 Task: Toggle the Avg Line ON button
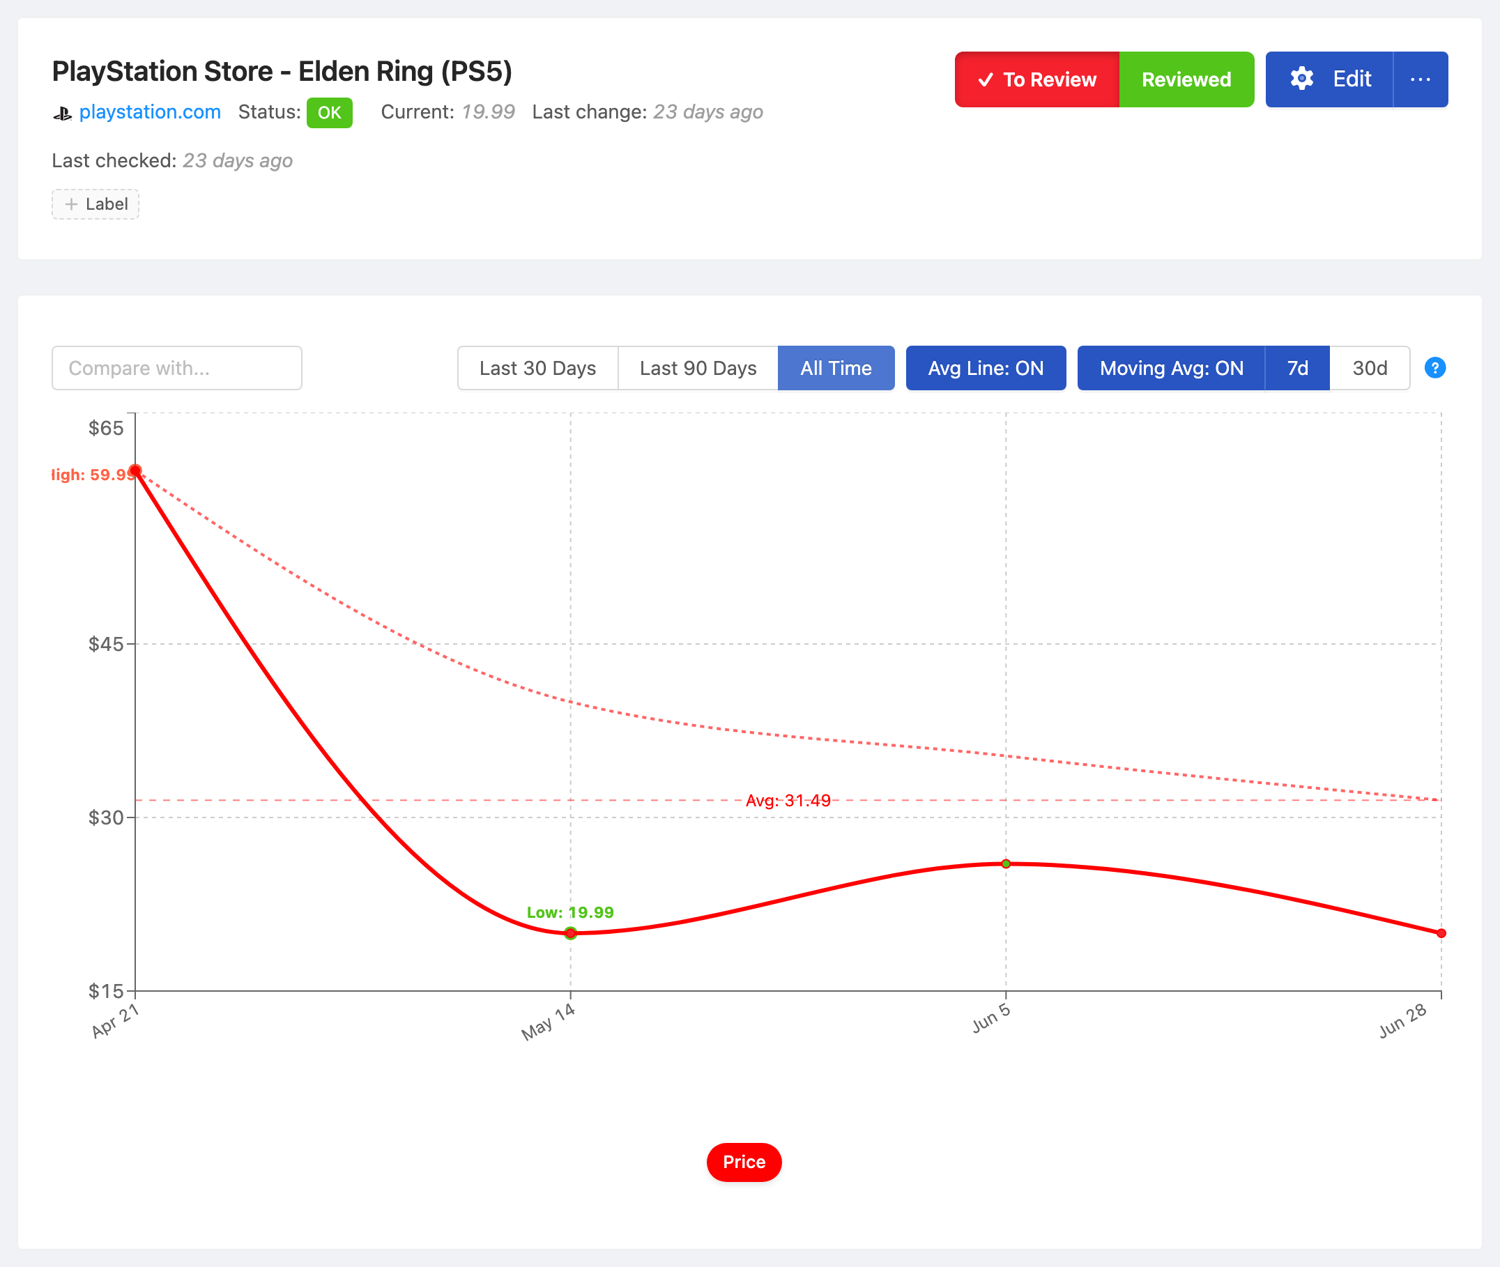(x=986, y=368)
